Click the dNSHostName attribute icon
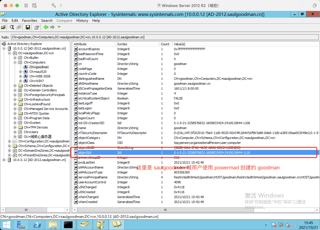Image resolution: width=320 pixels, height=230 pixels. tap(76, 84)
